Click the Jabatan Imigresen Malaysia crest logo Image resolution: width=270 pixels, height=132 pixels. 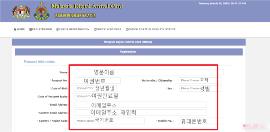coord(41,11)
